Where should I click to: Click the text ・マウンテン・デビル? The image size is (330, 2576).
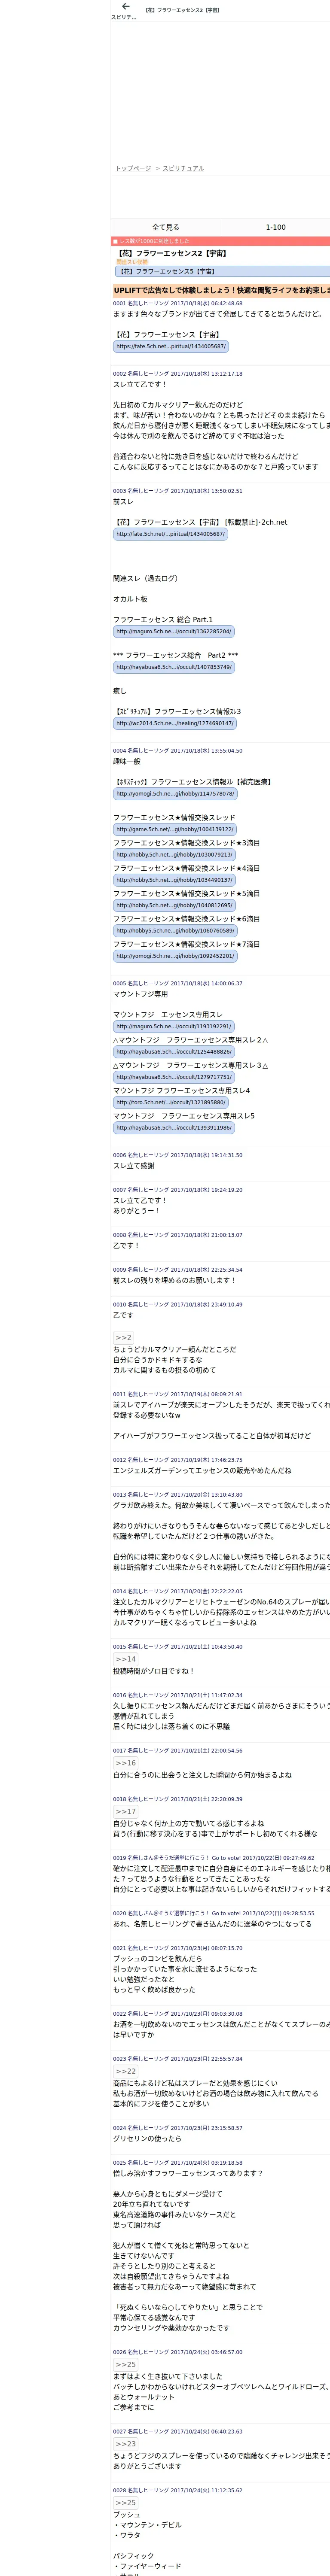coord(147,2525)
